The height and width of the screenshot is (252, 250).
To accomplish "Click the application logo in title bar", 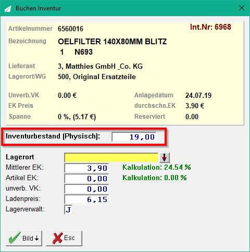I will tap(8, 8).
